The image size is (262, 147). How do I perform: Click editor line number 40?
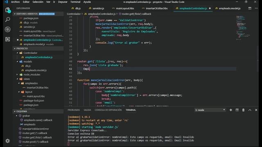tap(70, 61)
